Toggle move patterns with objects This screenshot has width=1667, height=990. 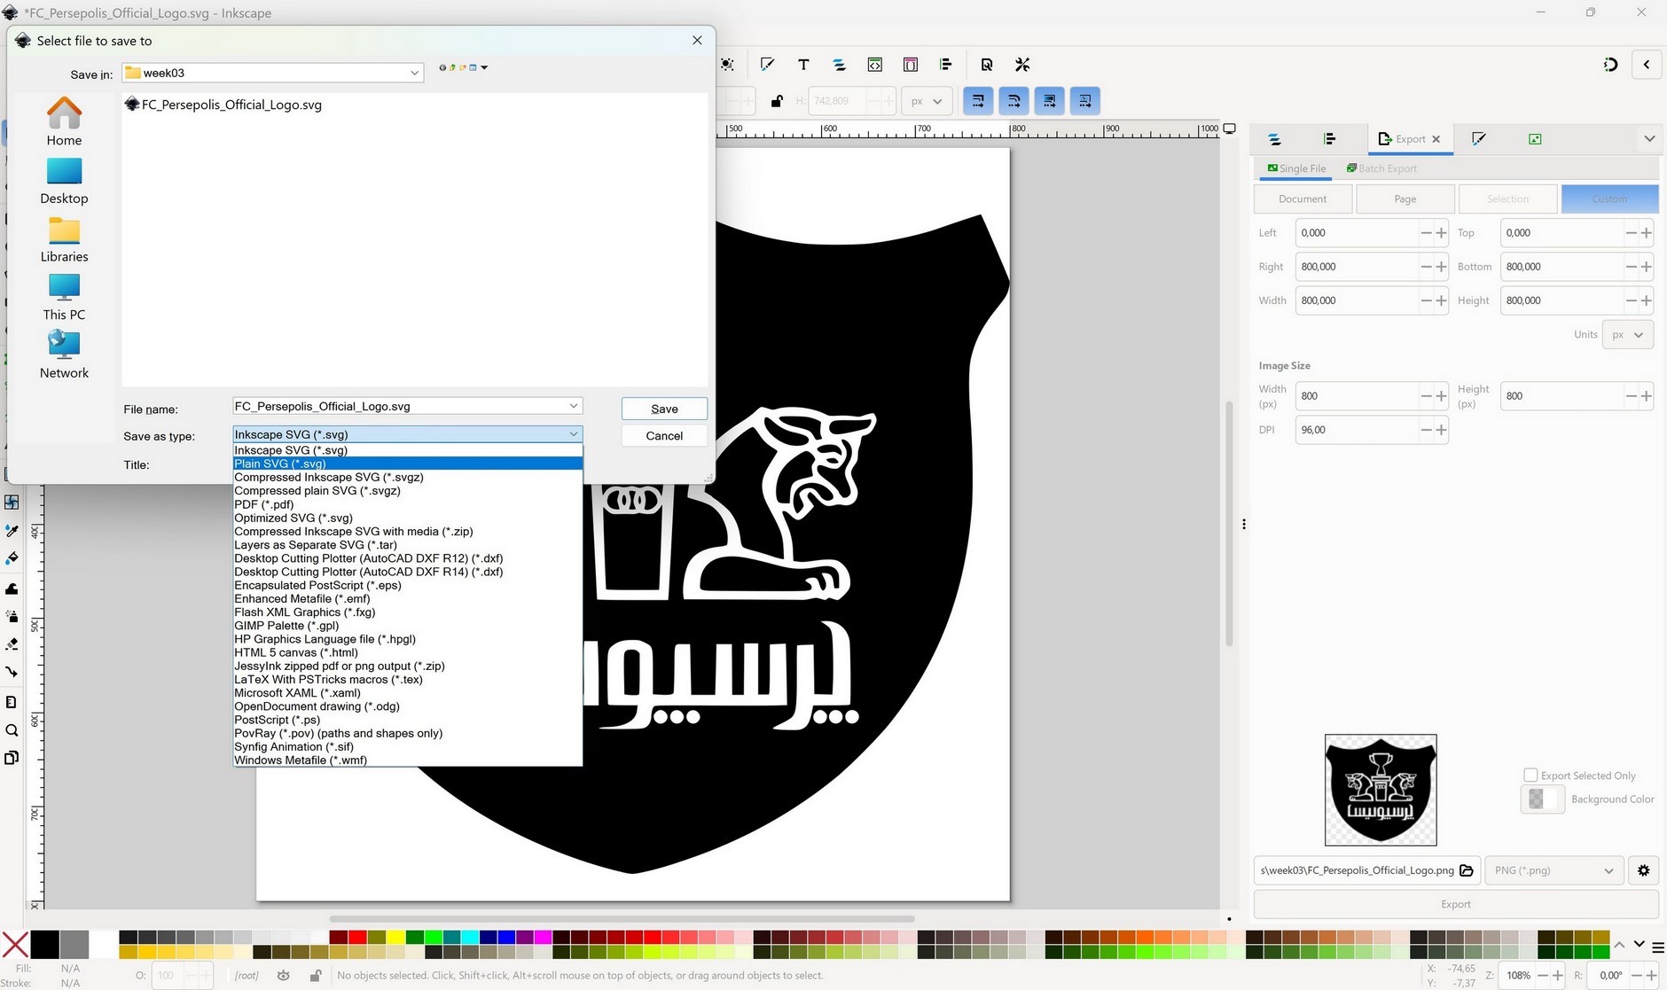[x=1084, y=101]
